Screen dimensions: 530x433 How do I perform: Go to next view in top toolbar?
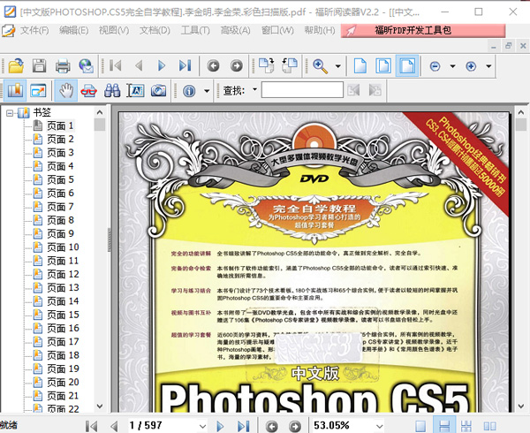(x=237, y=65)
